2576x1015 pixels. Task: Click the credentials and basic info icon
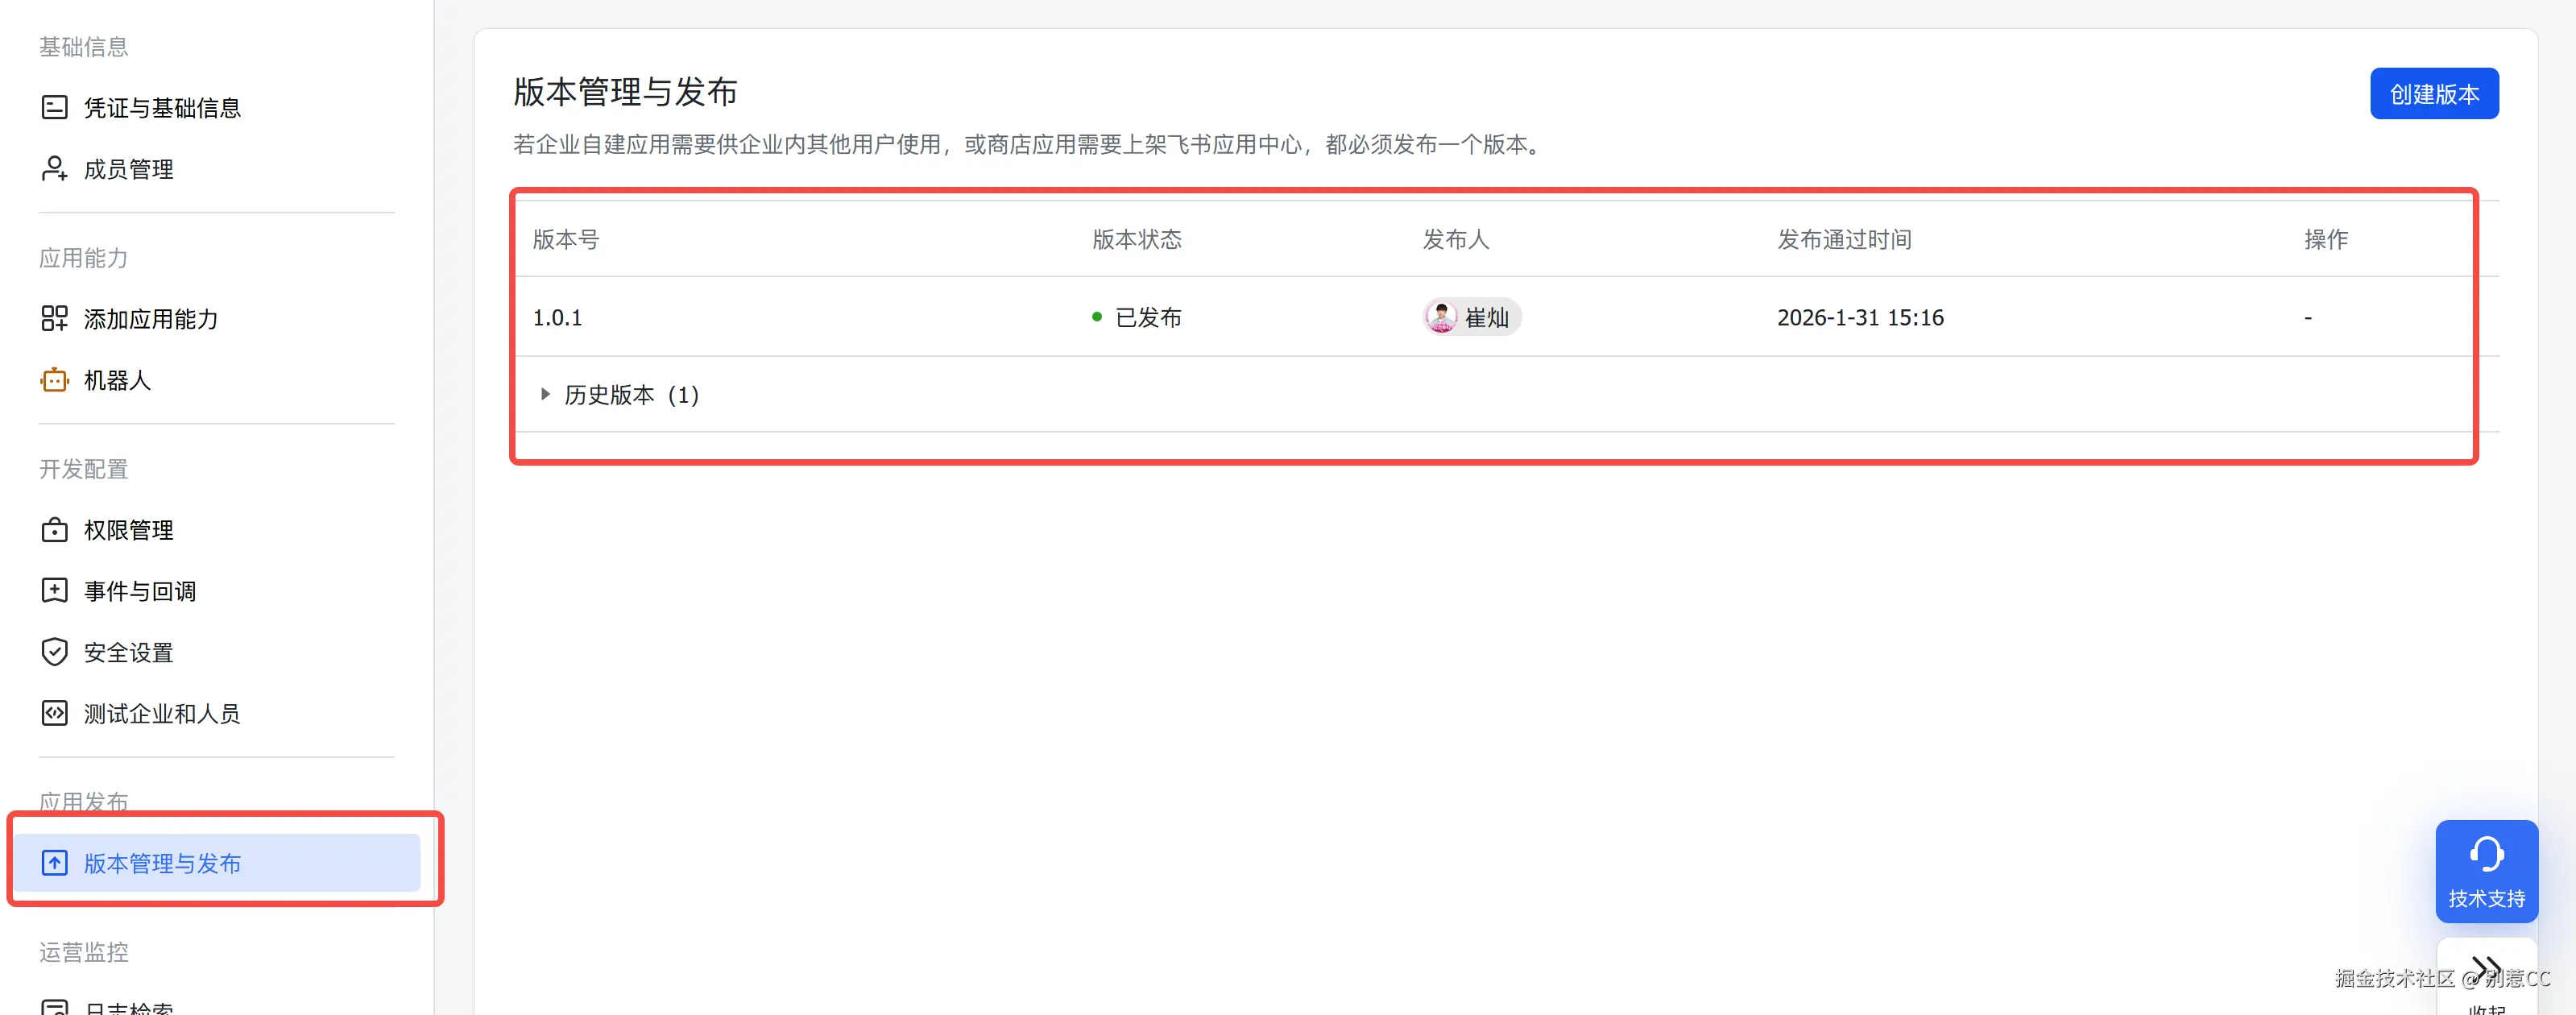[54, 107]
